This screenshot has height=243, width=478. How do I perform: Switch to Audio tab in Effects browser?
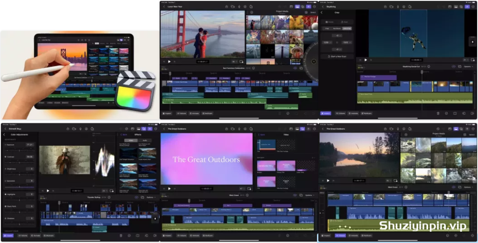coord(145,140)
